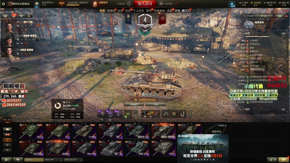Open the chat channels button at bottom
Image resolution: width=290 pixels, height=163 pixels.
[18, 159]
